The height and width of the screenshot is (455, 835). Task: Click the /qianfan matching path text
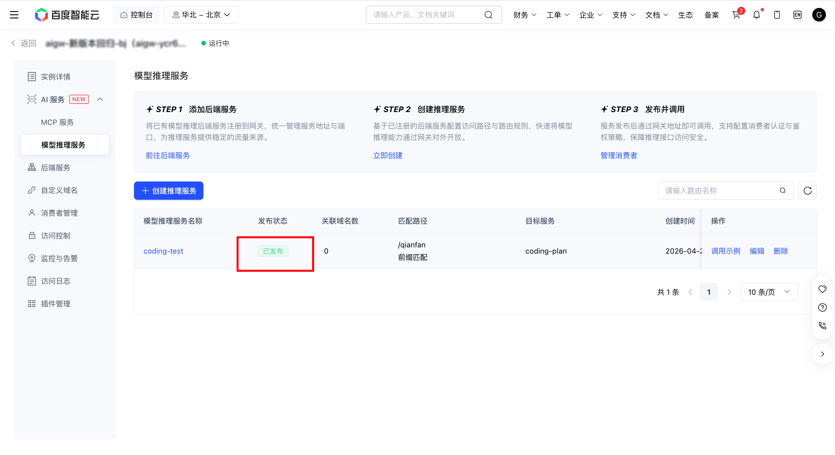pyautogui.click(x=412, y=245)
